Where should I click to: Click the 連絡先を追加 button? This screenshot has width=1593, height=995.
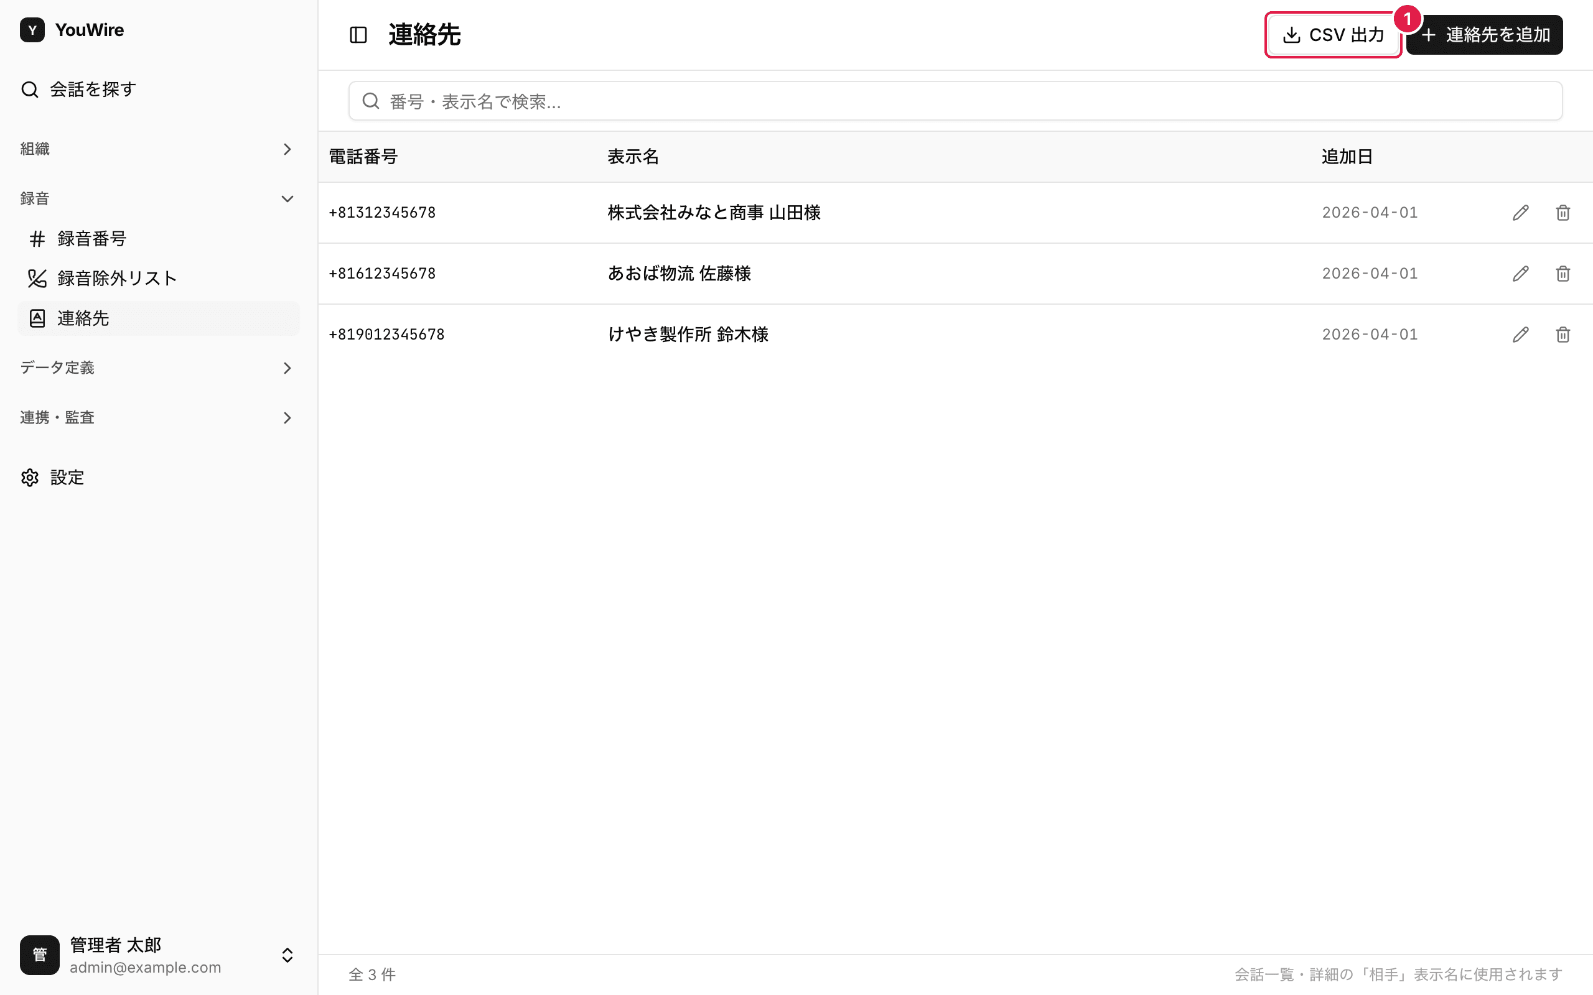click(x=1484, y=35)
